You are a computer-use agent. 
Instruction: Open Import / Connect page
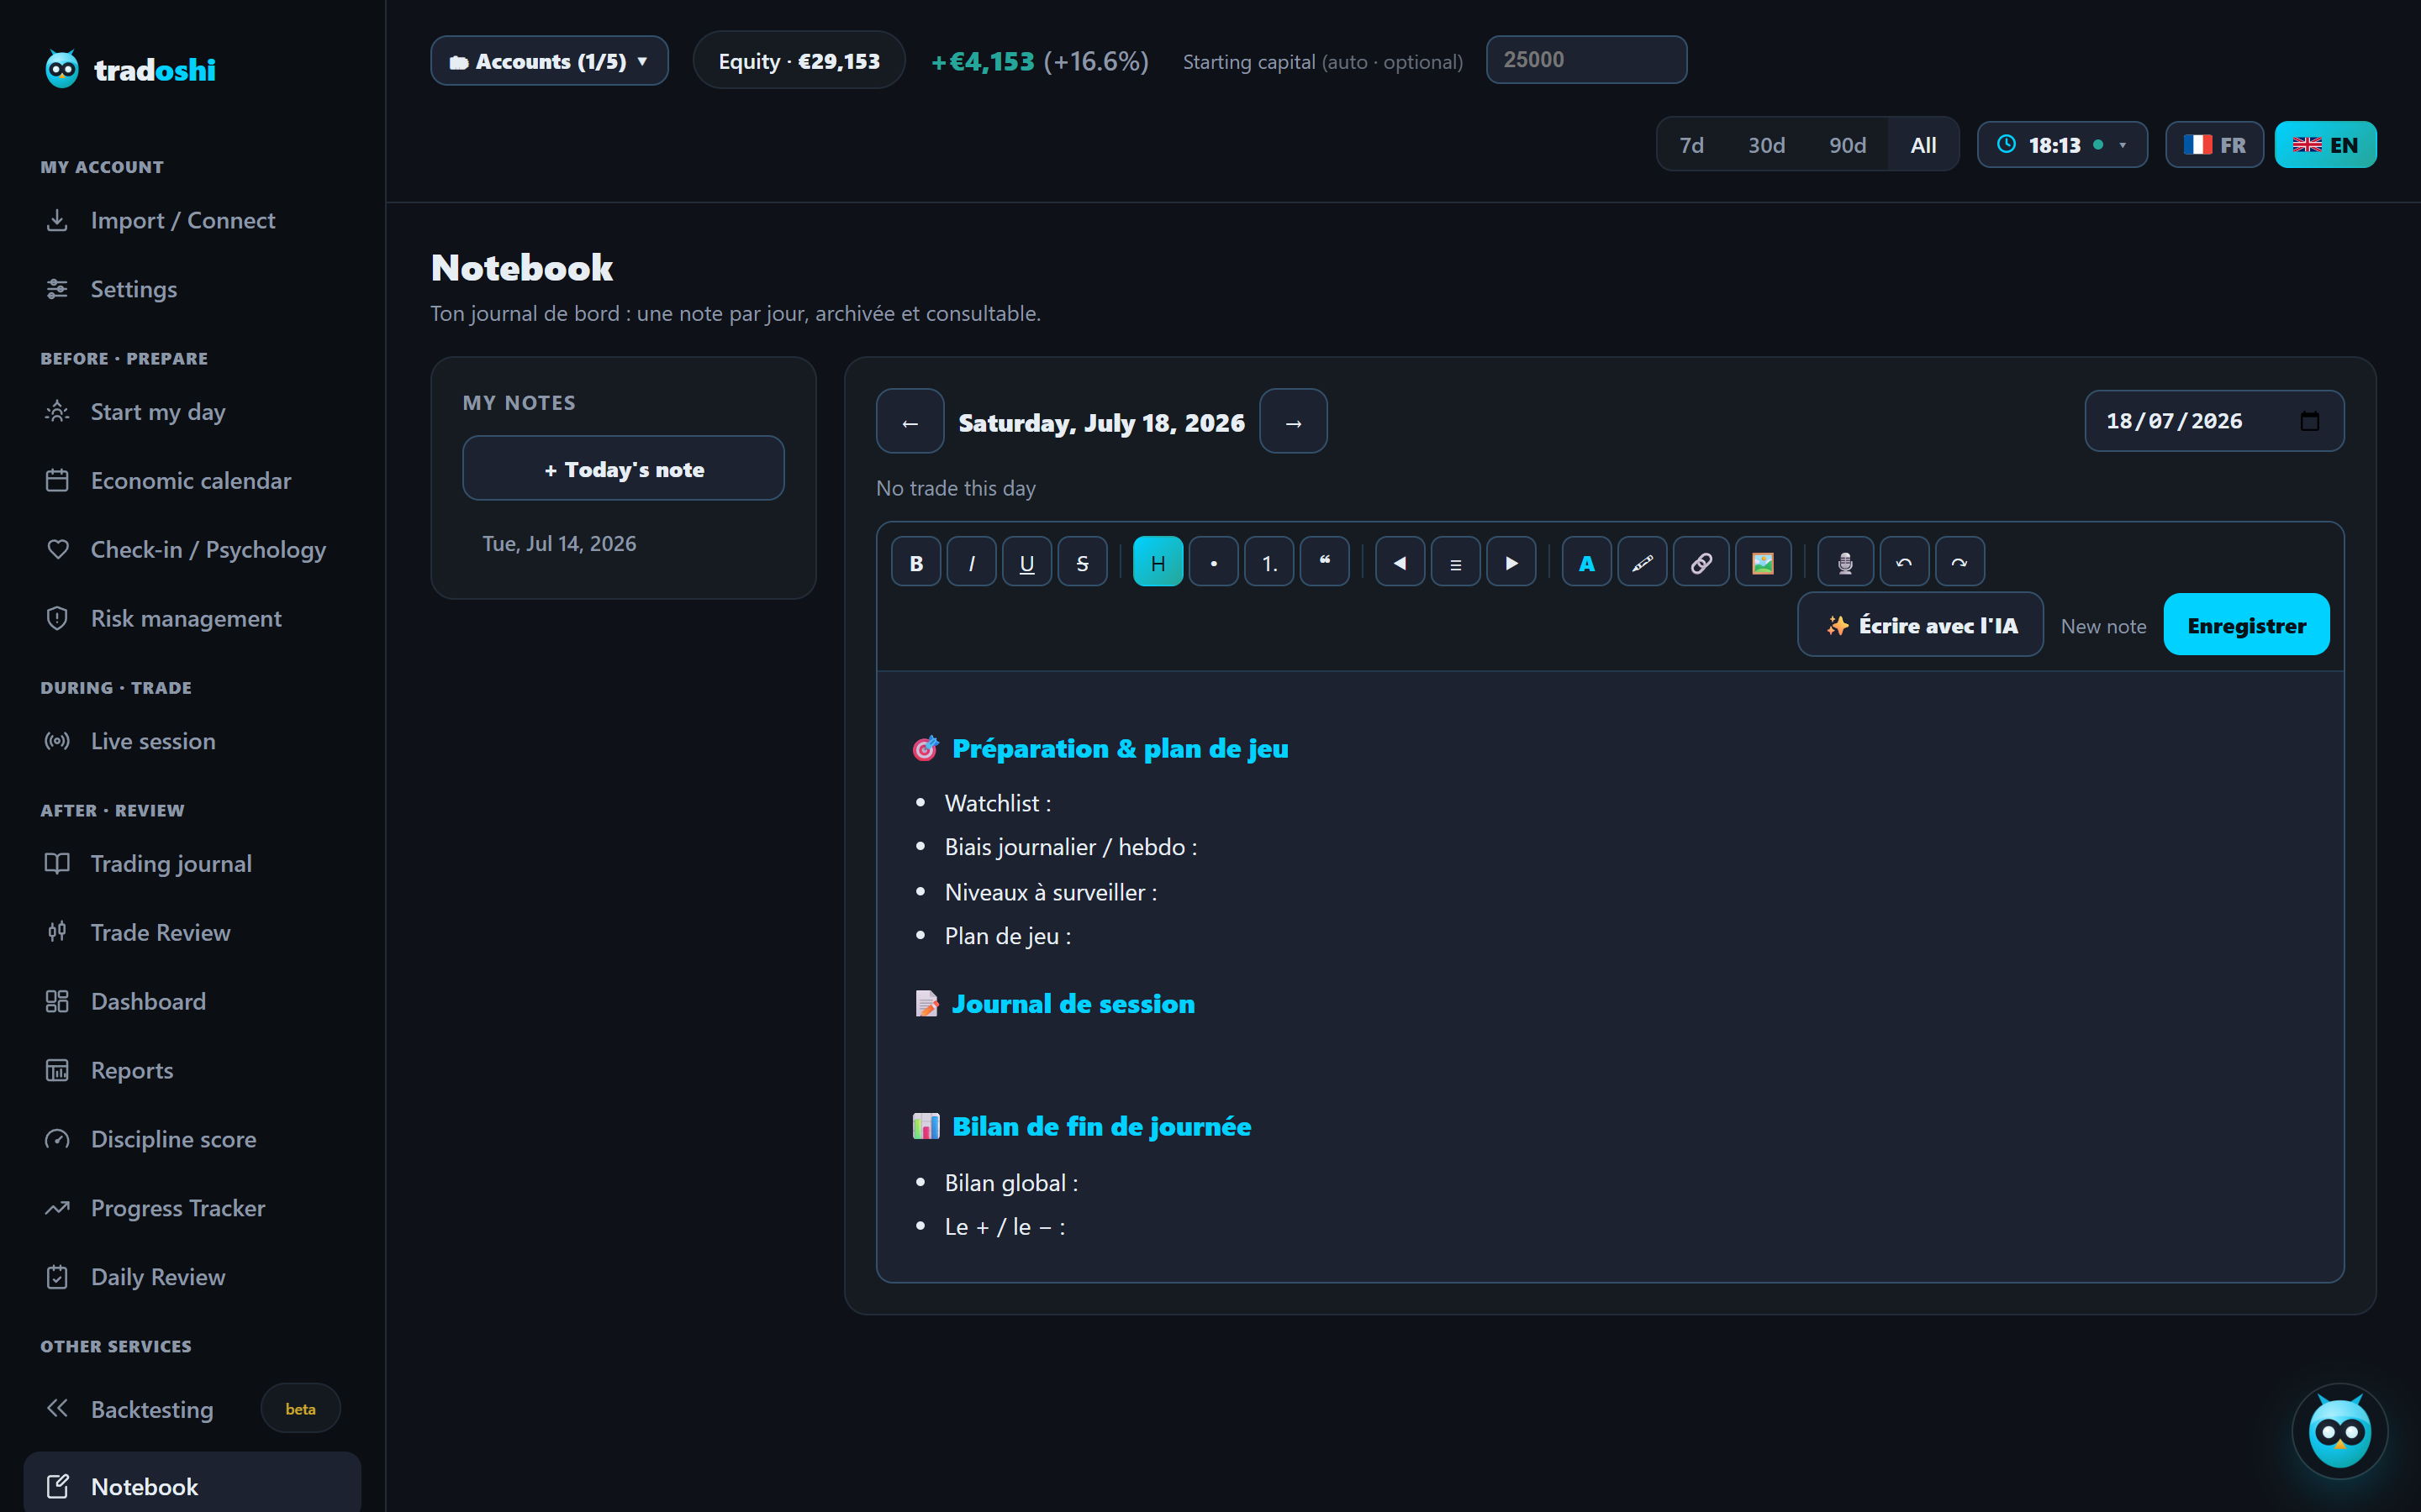pyautogui.click(x=192, y=220)
